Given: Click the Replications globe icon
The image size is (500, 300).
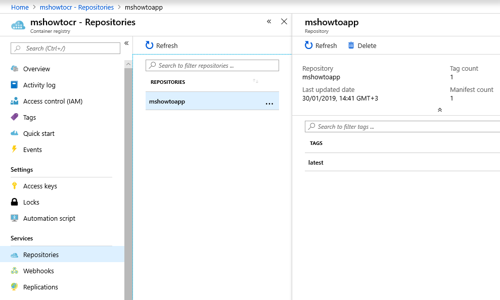Looking at the screenshot, I should (x=14, y=287).
